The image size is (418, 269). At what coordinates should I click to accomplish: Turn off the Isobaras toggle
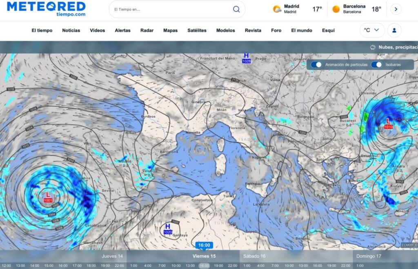(x=376, y=65)
